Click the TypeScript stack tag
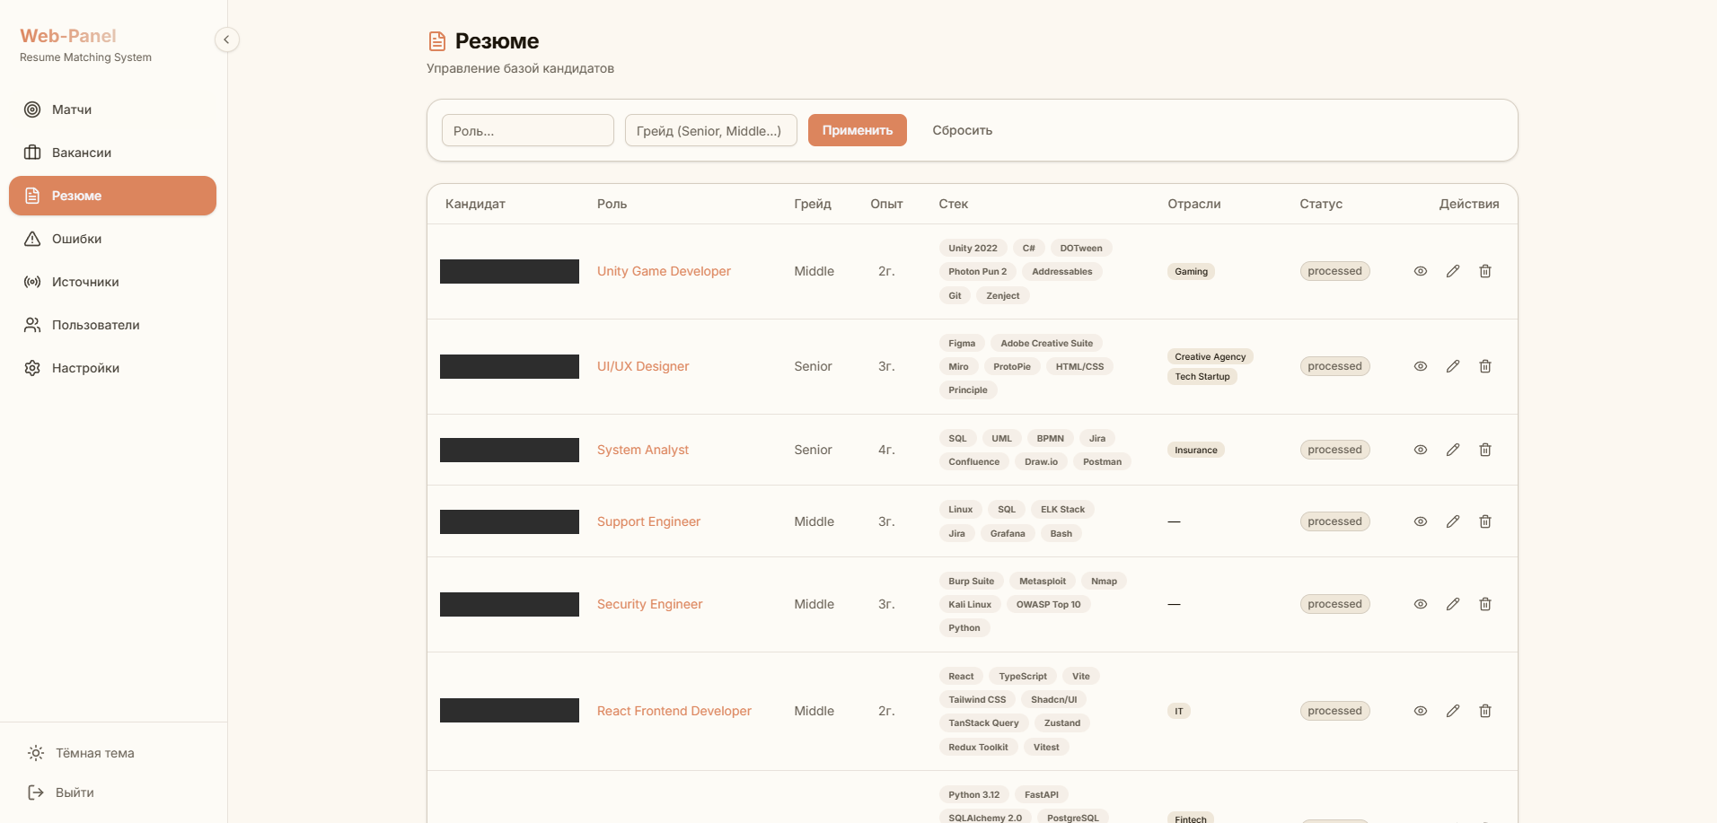 [x=1023, y=676]
